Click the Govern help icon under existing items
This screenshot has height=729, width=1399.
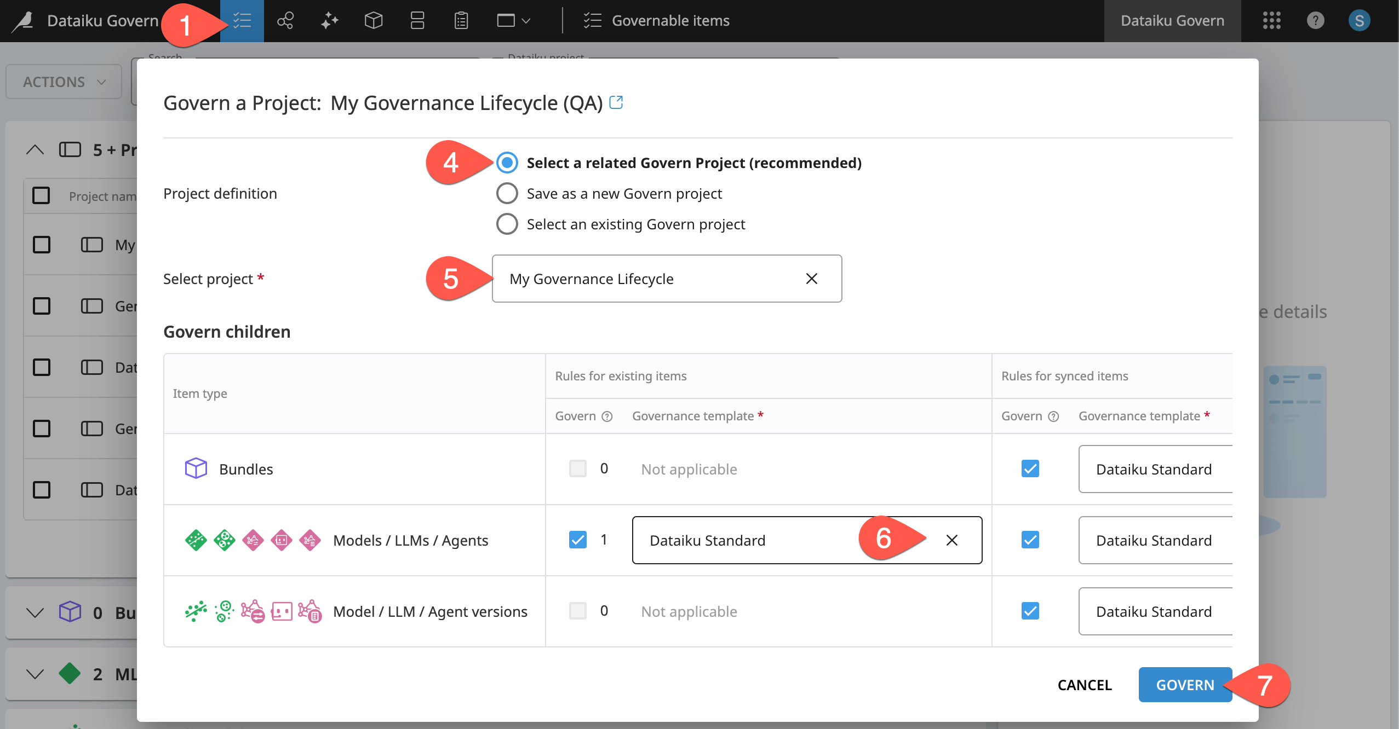607,416
